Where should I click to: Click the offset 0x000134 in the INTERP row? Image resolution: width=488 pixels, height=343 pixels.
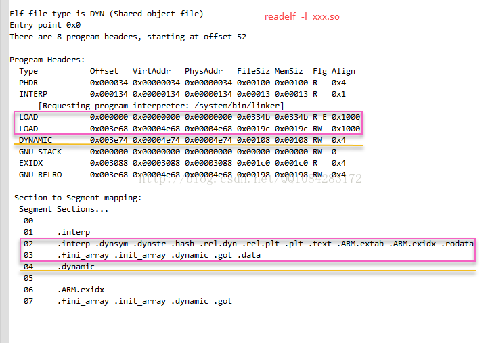tap(109, 94)
